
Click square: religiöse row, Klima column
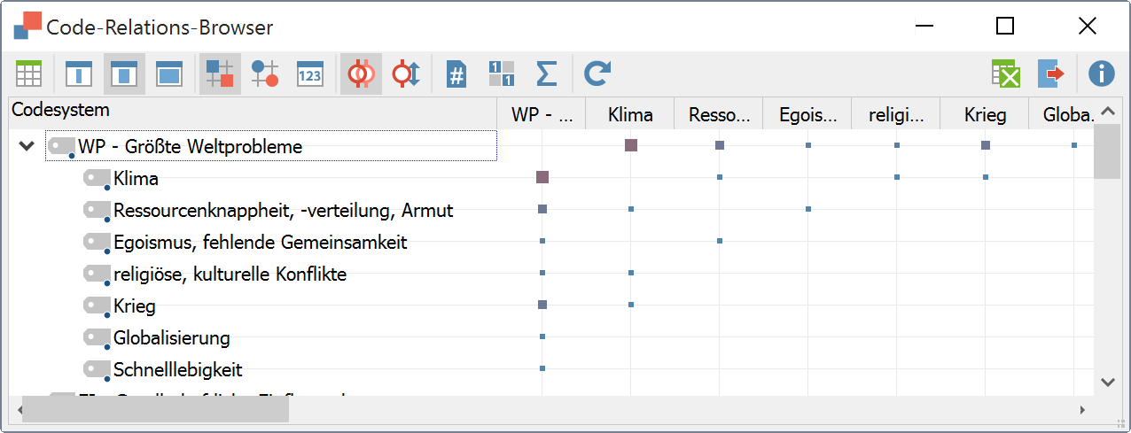click(631, 273)
